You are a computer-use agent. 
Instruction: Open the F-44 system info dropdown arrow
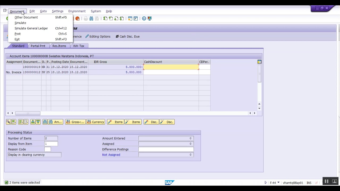coord(278,183)
